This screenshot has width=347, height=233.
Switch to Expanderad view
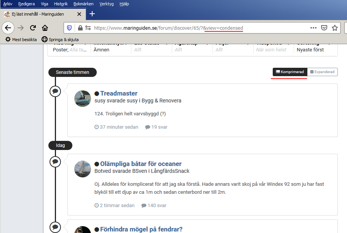coord(322,72)
